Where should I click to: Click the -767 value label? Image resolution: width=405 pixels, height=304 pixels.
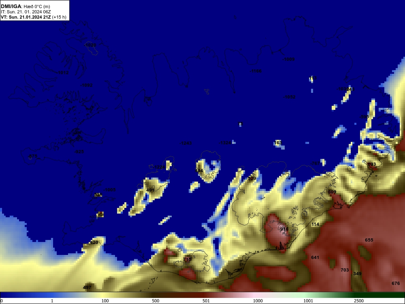[x=315, y=163]
